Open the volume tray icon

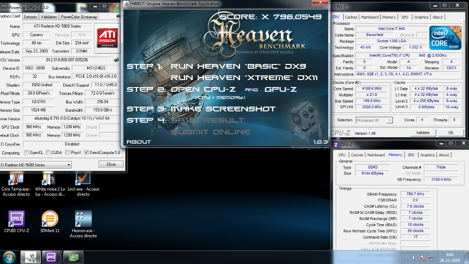[x=414, y=257]
